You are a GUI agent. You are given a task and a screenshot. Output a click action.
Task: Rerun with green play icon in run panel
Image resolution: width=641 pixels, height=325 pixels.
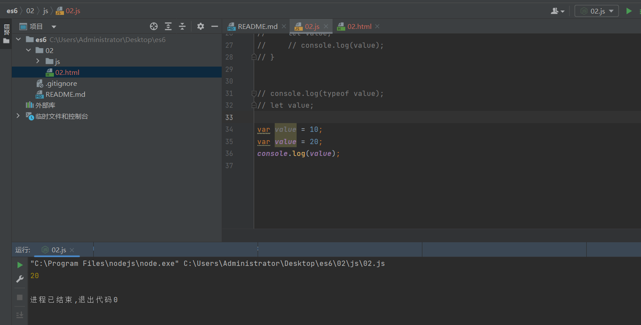point(20,265)
